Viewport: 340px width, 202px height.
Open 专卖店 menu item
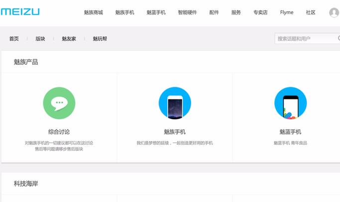pyautogui.click(x=260, y=12)
